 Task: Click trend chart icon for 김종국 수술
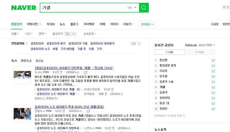tap(213, 82)
